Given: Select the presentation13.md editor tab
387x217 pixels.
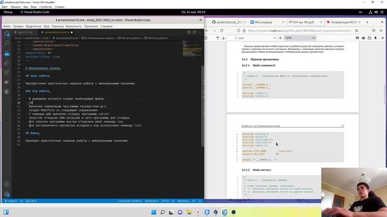Looking at the screenshot, I should click(x=56, y=32).
